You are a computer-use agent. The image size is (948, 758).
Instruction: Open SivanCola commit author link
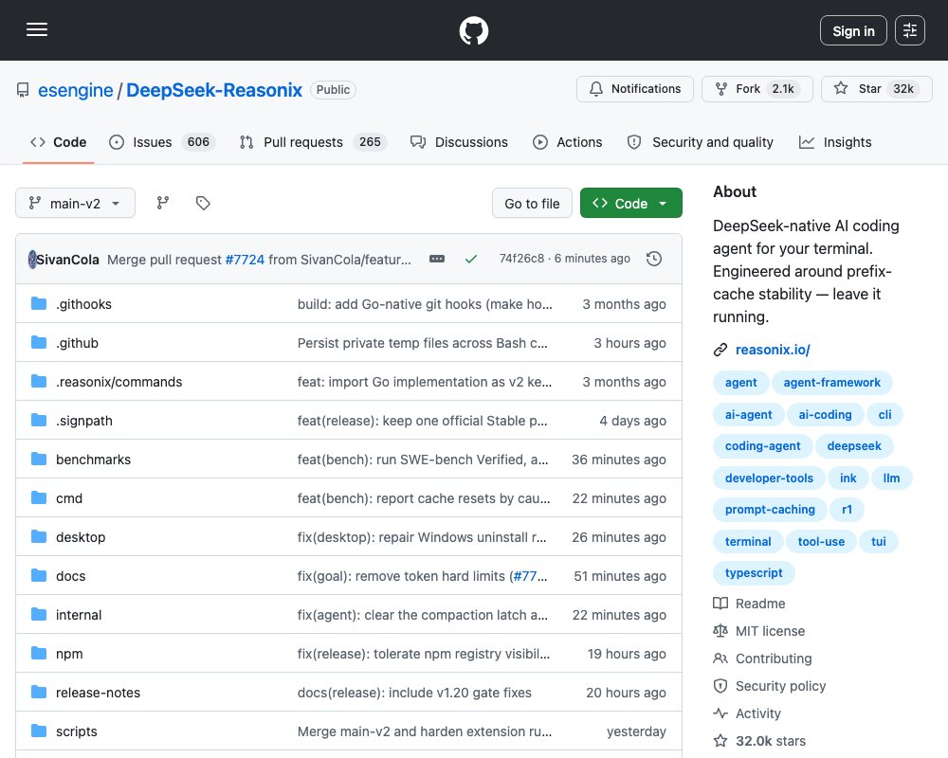(67, 260)
